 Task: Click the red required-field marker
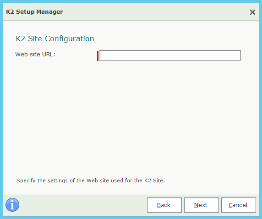(x=98, y=56)
